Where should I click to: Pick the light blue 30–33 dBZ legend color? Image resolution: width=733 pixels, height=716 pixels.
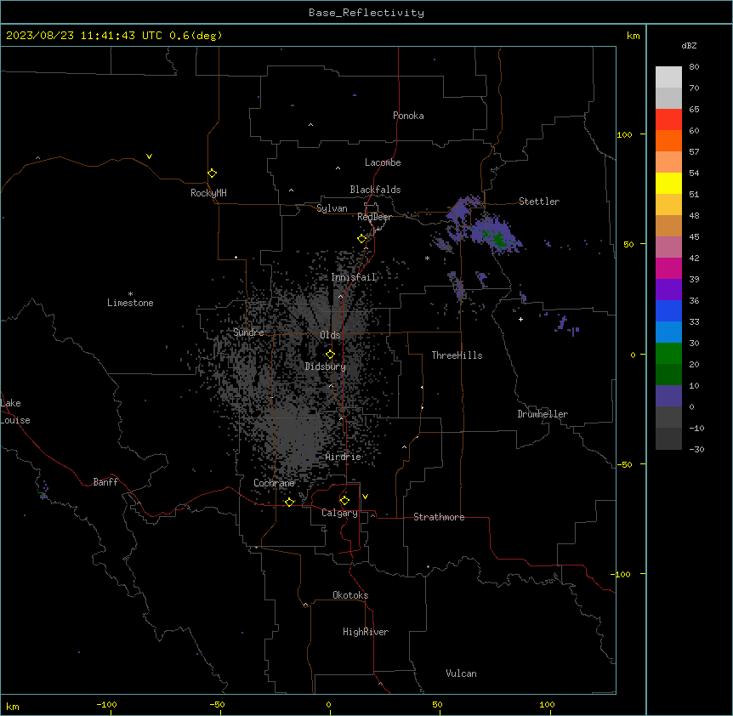[668, 332]
